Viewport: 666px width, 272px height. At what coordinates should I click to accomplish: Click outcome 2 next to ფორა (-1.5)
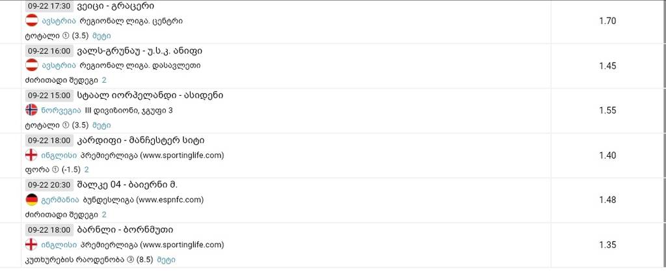point(87,170)
